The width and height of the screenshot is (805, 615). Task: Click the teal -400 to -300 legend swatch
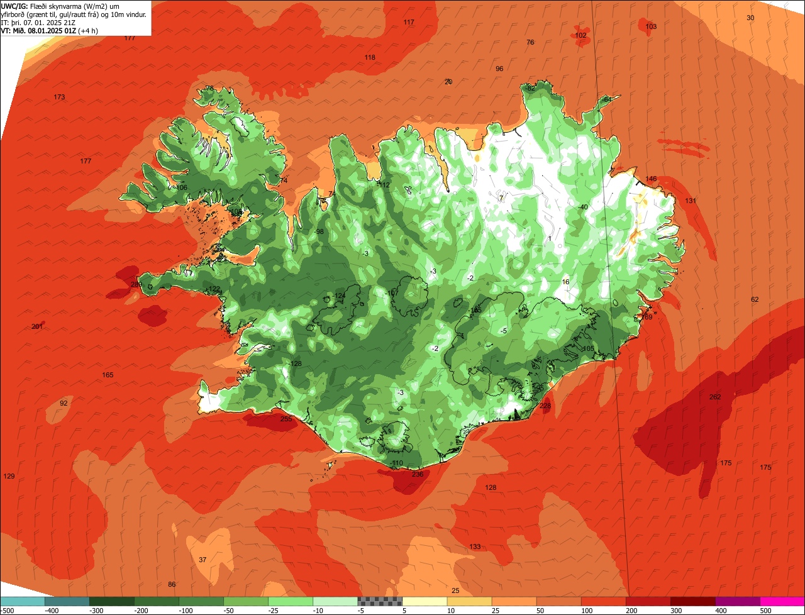click(67, 601)
